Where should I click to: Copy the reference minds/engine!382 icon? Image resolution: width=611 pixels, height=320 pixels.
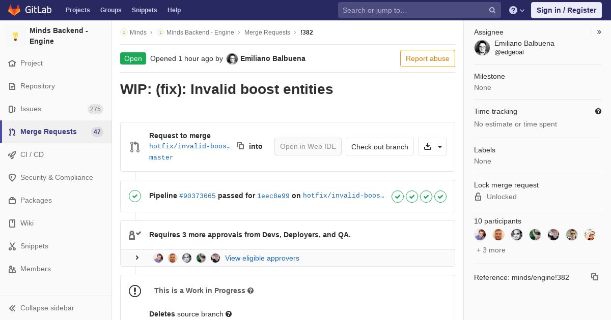(595, 277)
